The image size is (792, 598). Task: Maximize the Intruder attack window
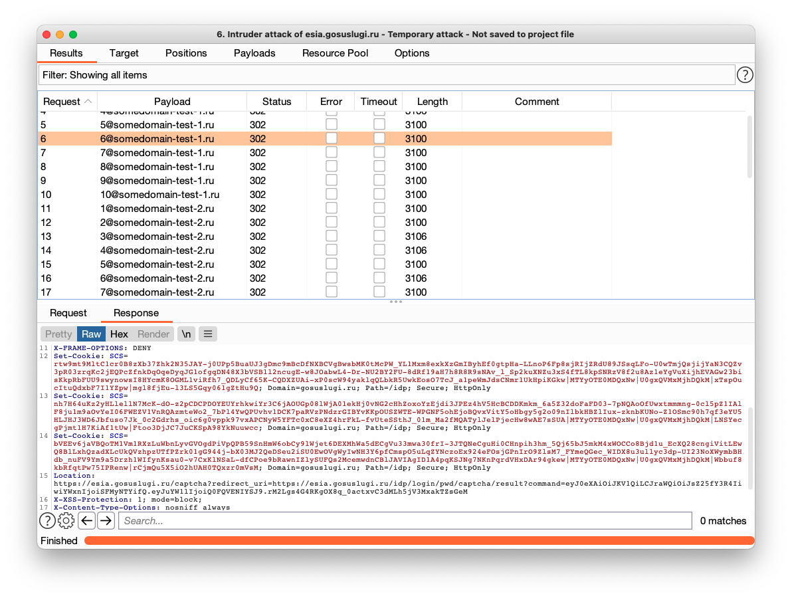[73, 35]
